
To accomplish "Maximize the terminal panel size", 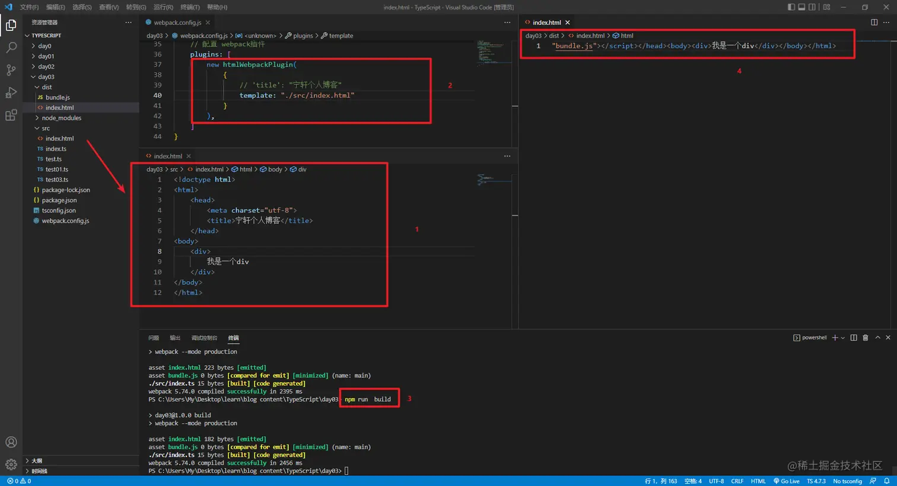I will point(878,338).
